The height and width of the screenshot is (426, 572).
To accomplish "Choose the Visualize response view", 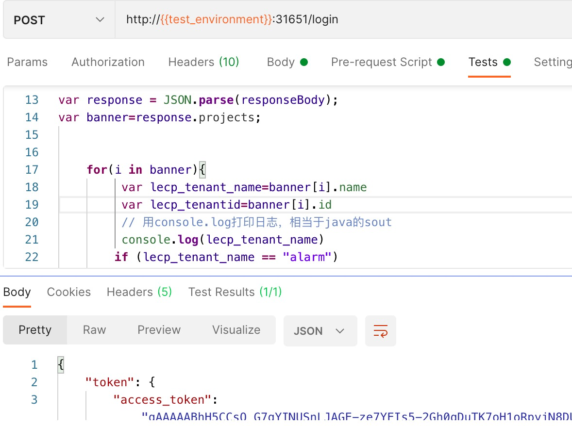I will click(236, 330).
